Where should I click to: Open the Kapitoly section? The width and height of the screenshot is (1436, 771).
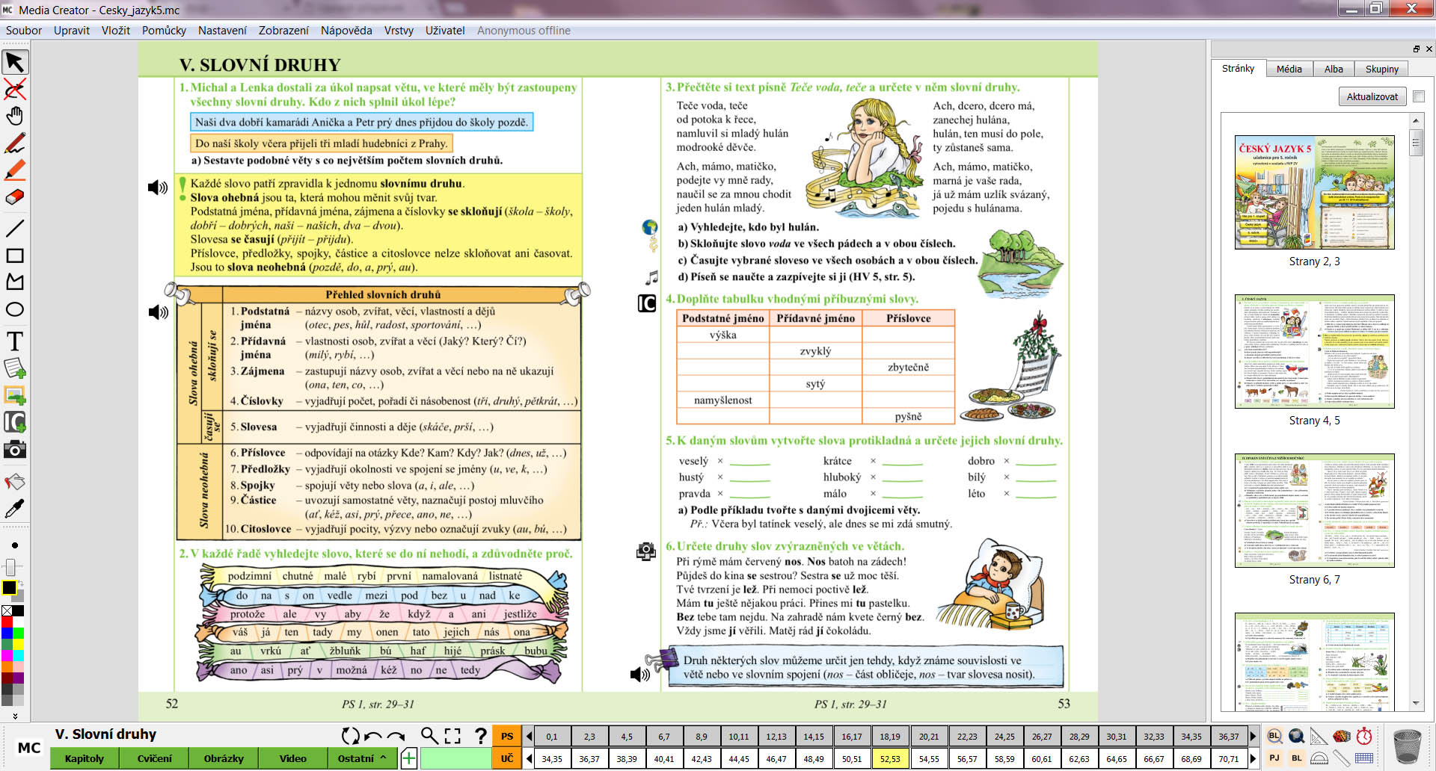coord(85,758)
